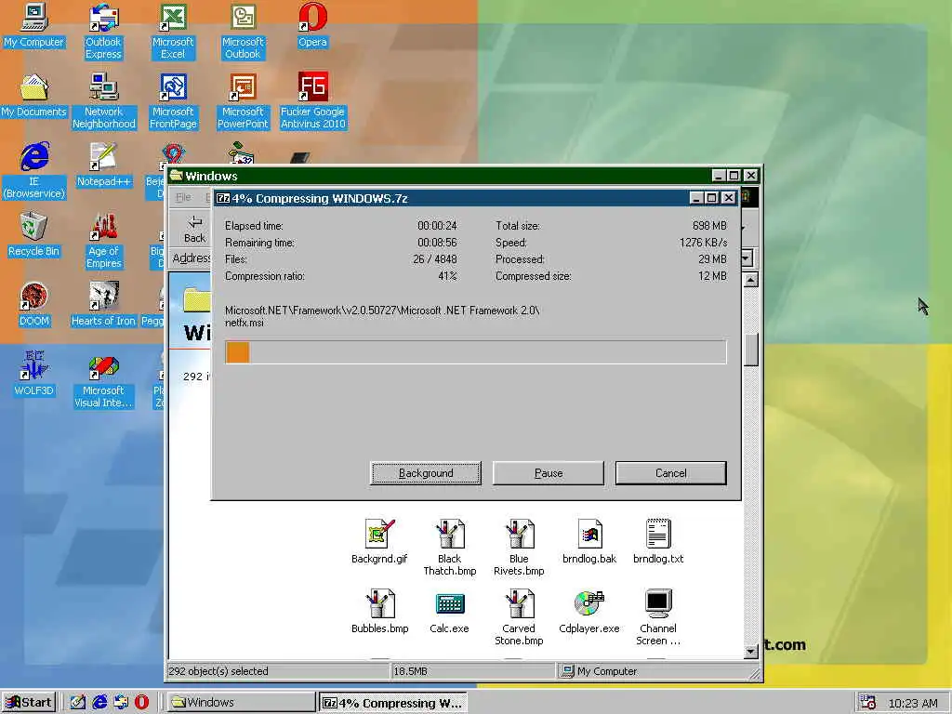
Task: Click the 'Remaining time' value 00:08:56
Action: click(x=437, y=243)
